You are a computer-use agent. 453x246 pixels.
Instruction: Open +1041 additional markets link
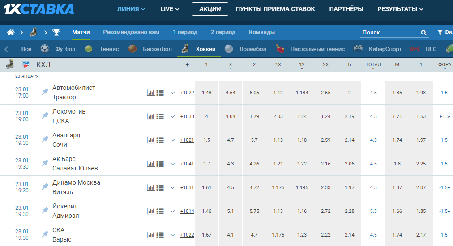pos(187,164)
